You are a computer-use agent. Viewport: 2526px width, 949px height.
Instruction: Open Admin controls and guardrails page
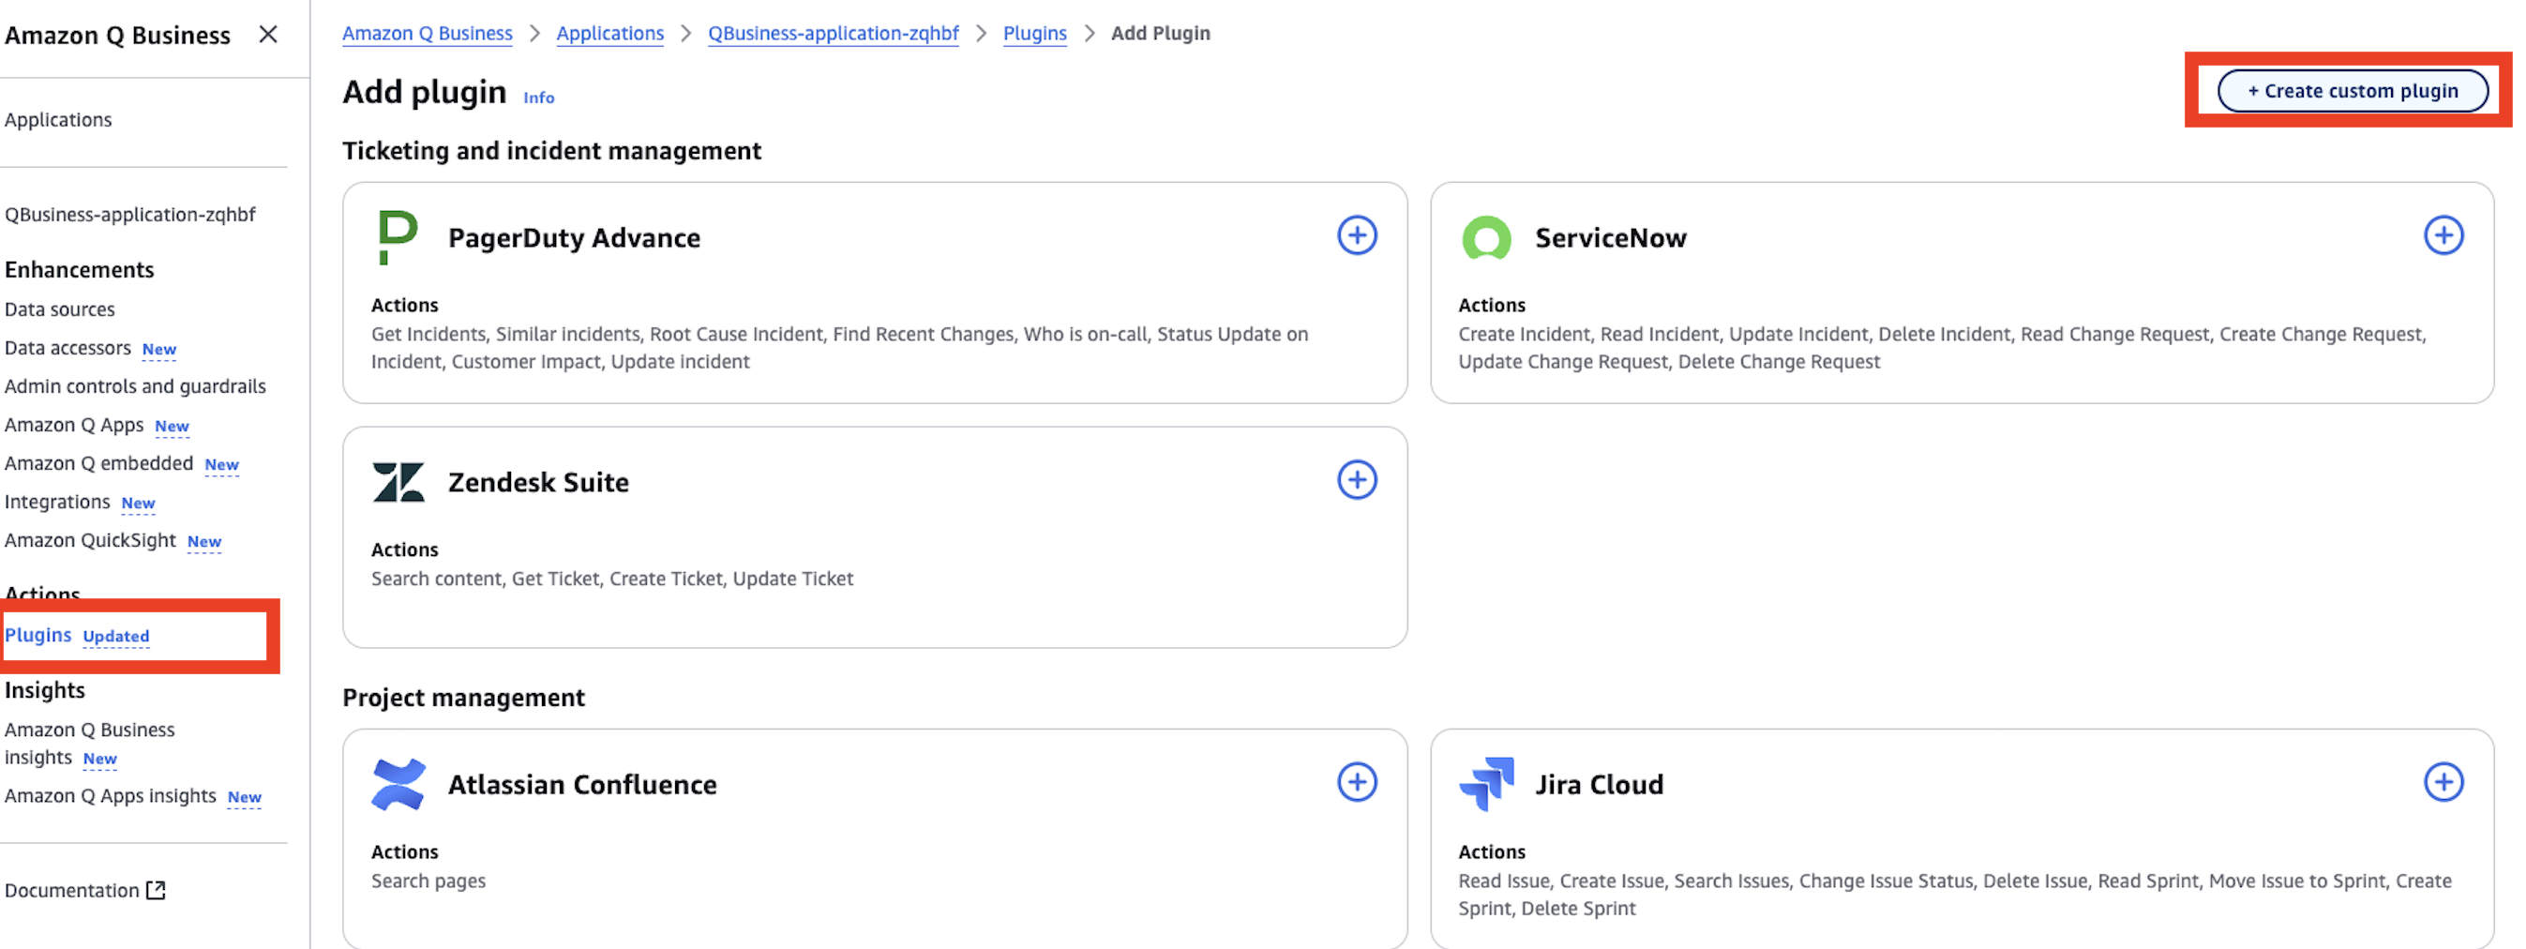(x=135, y=386)
